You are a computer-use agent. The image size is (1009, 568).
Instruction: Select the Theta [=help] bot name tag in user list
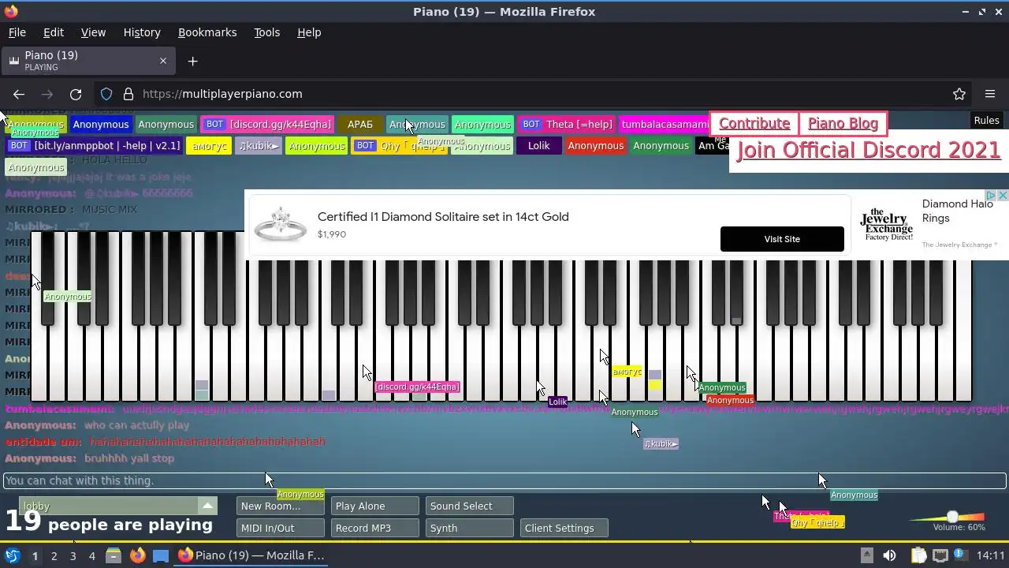(x=568, y=124)
